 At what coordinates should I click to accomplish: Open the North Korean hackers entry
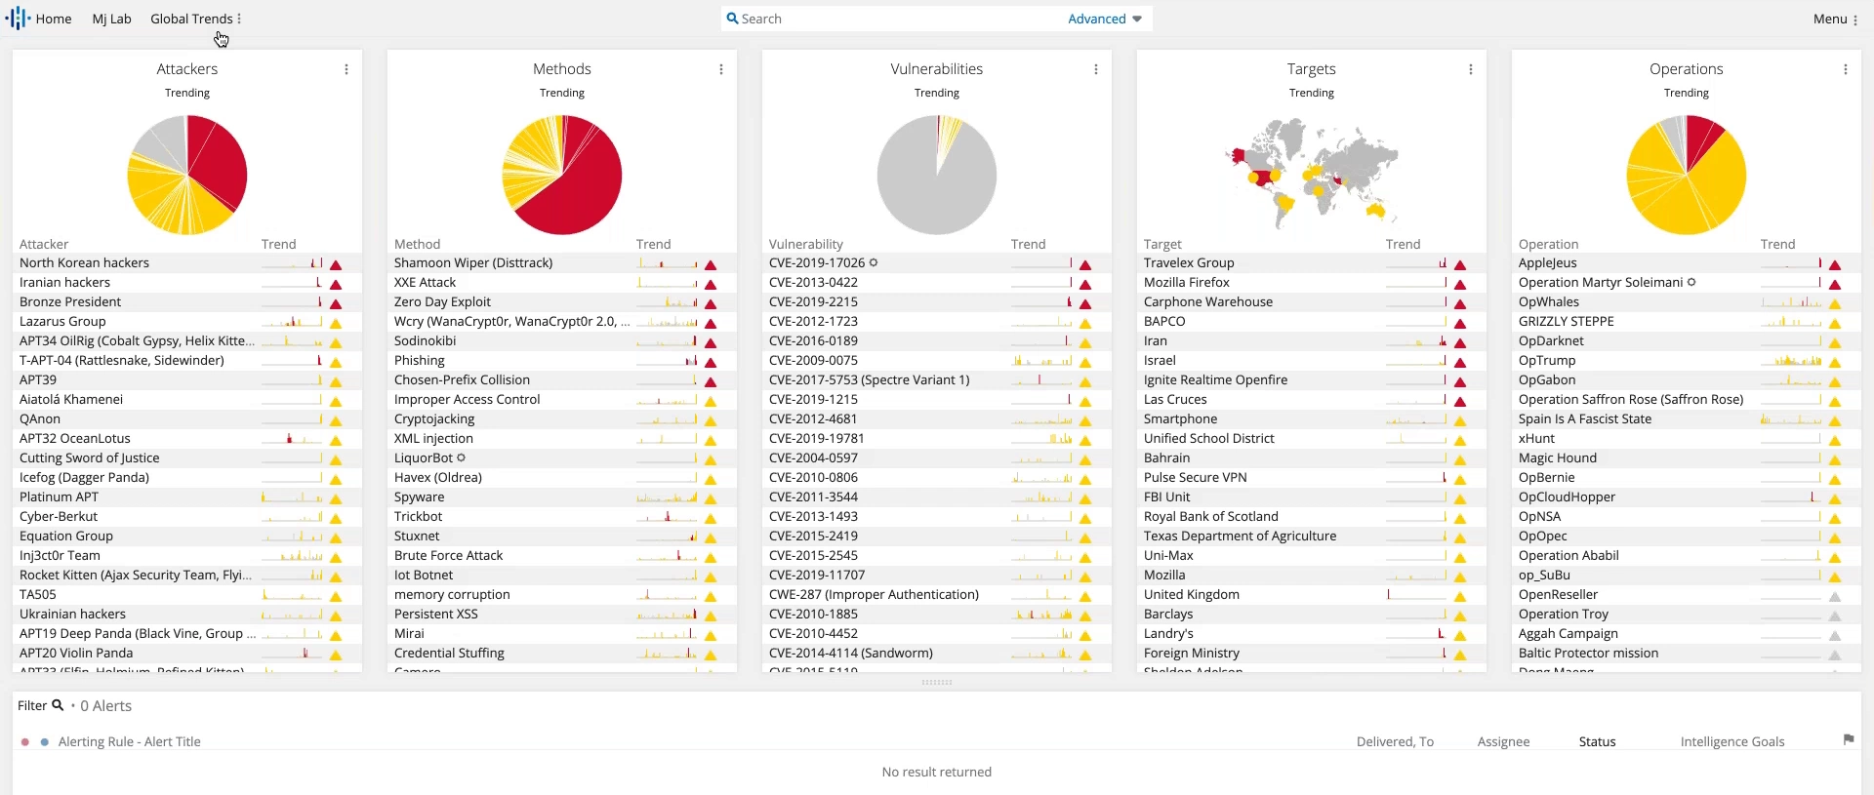pos(85,263)
